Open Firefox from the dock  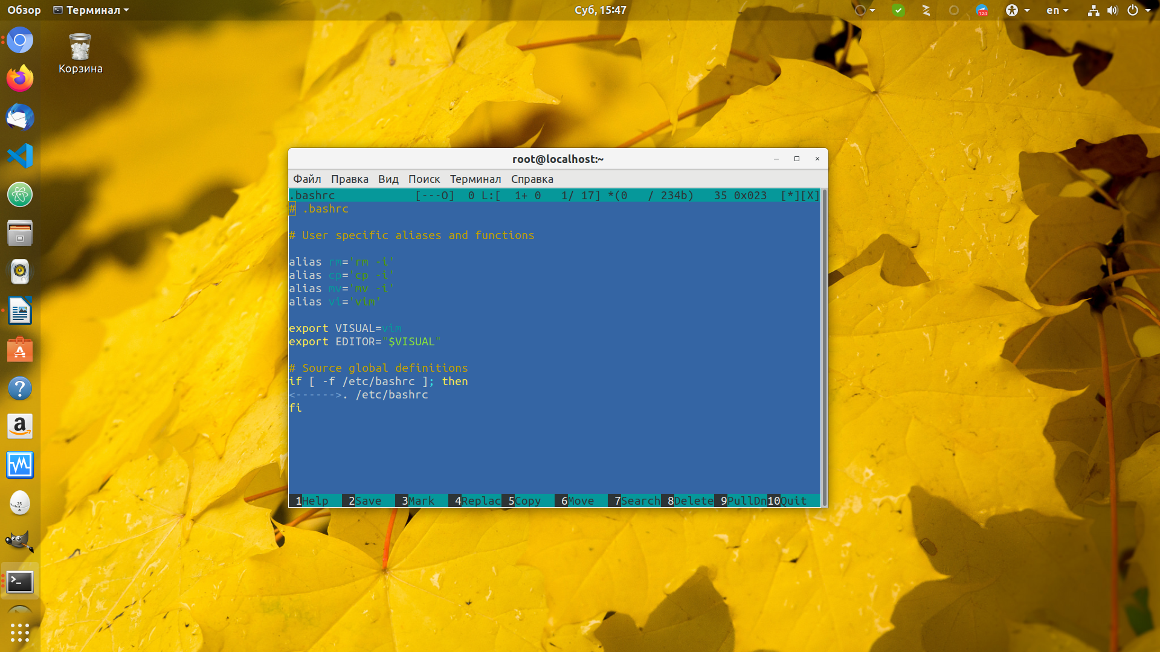tap(20, 78)
